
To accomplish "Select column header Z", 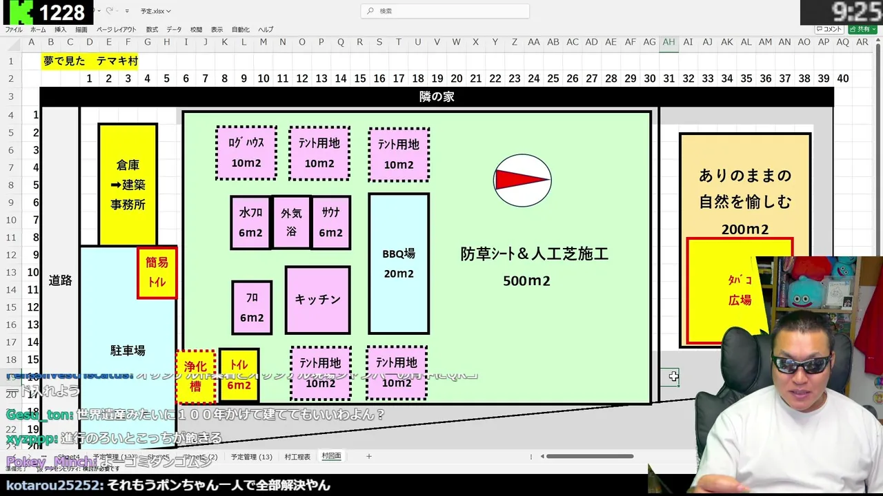I will (x=514, y=42).
